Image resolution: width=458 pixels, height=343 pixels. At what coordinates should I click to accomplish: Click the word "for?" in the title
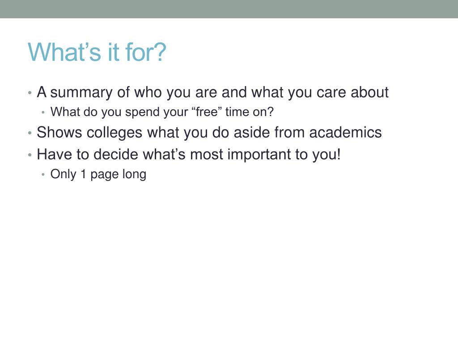coord(146,52)
